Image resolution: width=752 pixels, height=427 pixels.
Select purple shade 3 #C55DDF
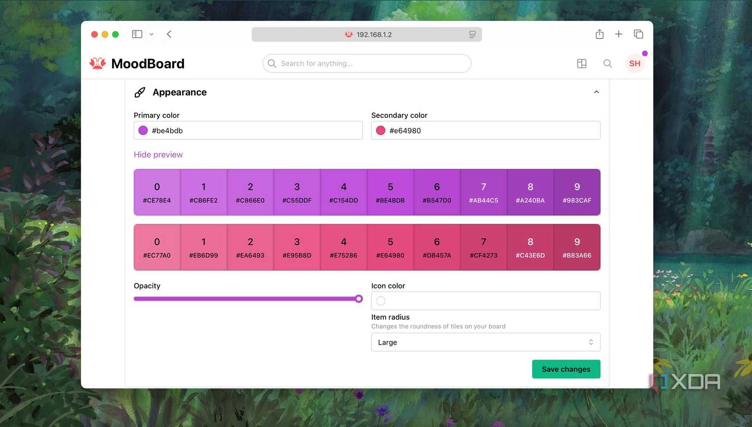(x=297, y=192)
